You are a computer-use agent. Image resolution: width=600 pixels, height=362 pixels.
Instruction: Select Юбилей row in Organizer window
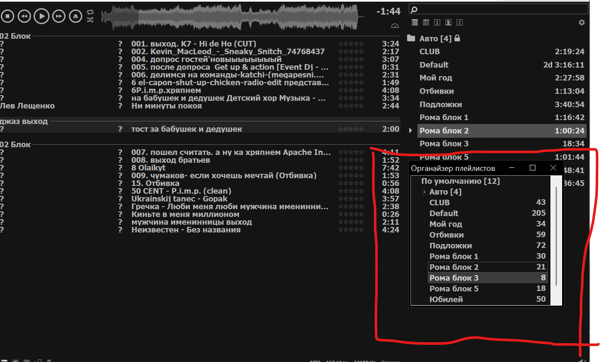488,299
